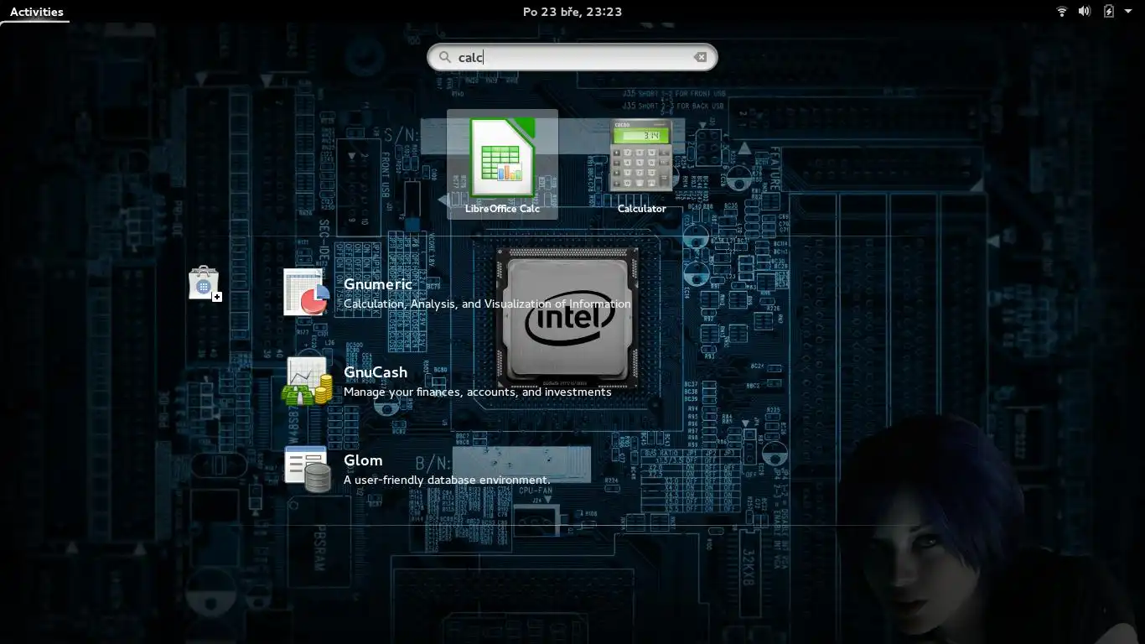Click 'Manage your finances, accounts, and investments'
The width and height of the screenshot is (1145, 644).
click(478, 392)
